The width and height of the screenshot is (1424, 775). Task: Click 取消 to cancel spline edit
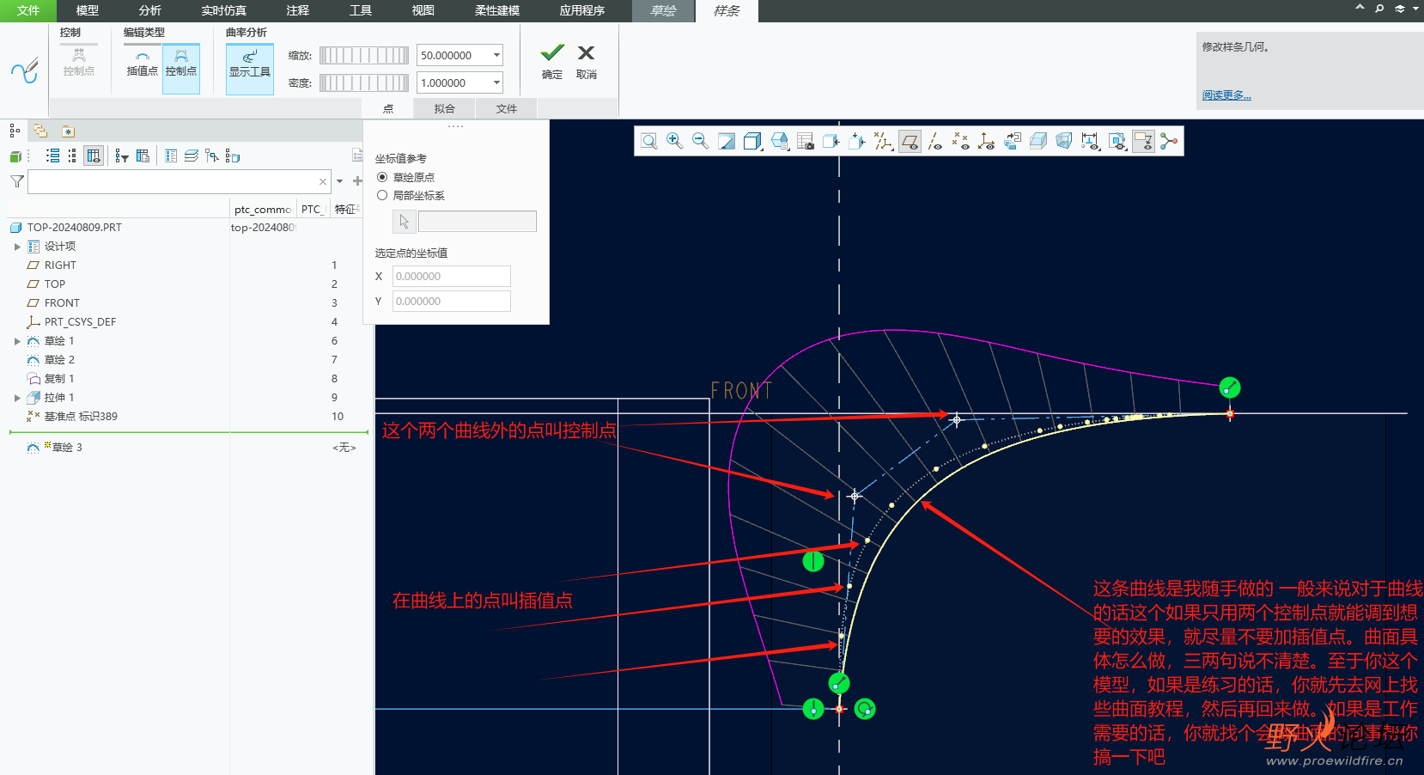[x=587, y=62]
